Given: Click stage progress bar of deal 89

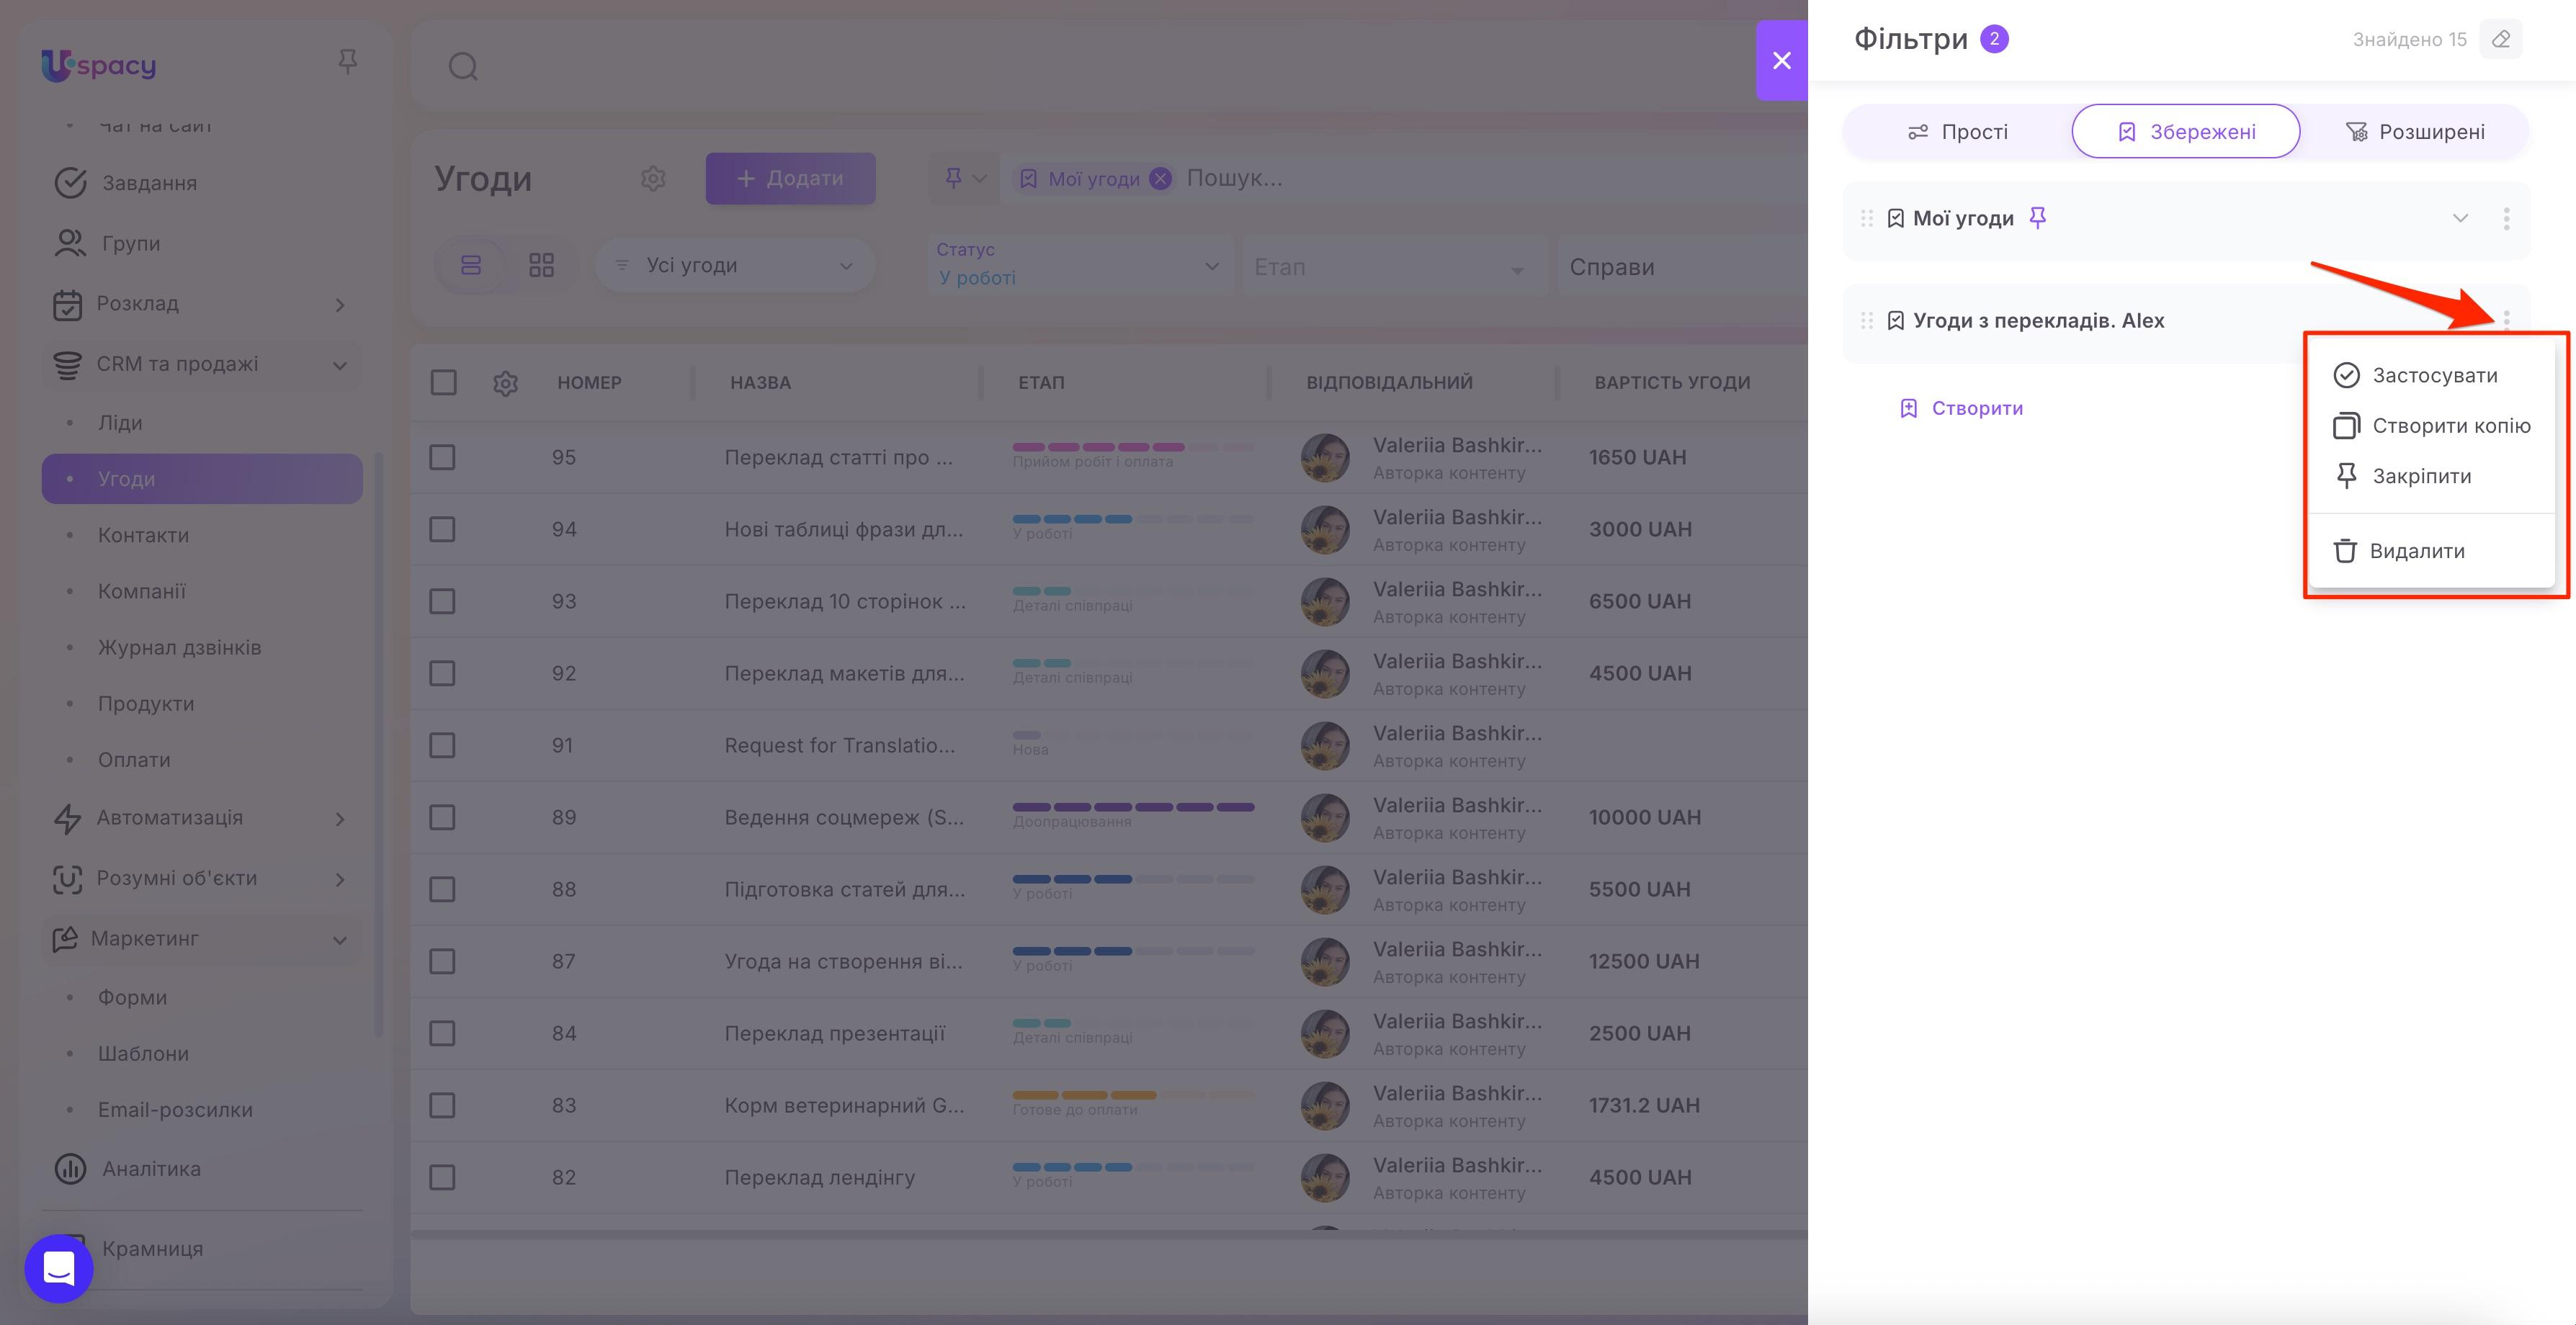Looking at the screenshot, I should click(x=1133, y=807).
